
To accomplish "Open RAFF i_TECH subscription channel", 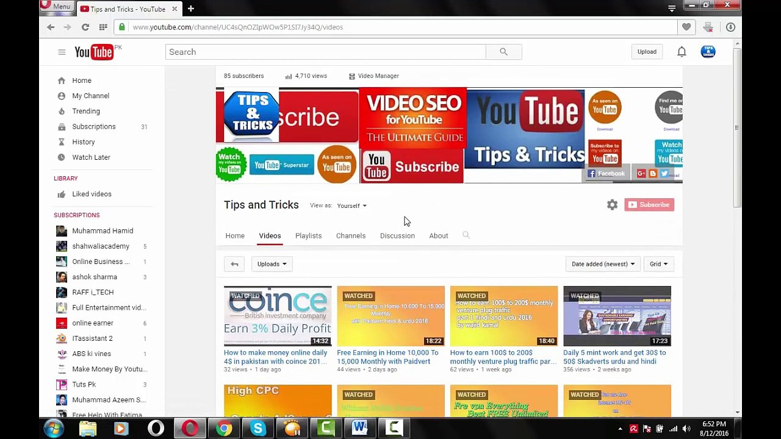I will point(93,292).
